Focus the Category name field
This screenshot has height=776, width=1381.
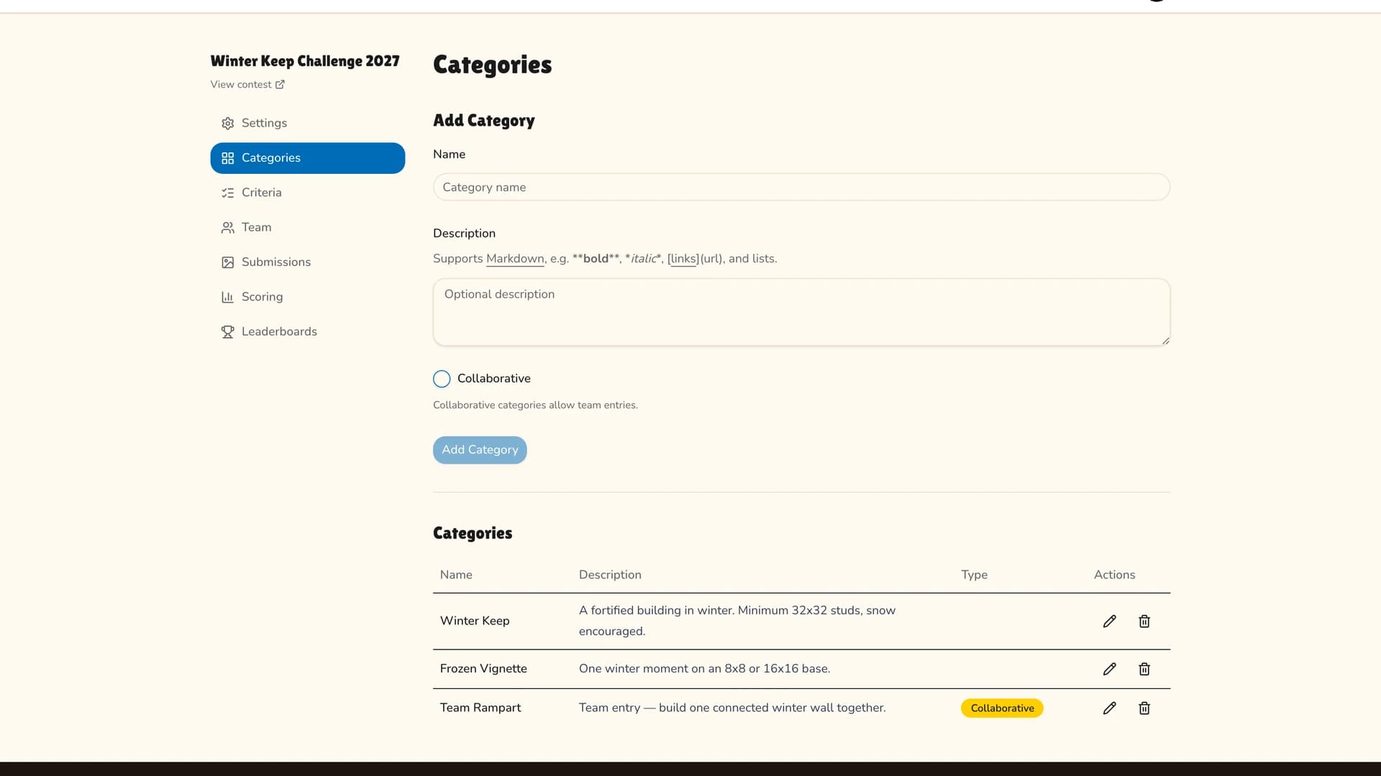801,187
